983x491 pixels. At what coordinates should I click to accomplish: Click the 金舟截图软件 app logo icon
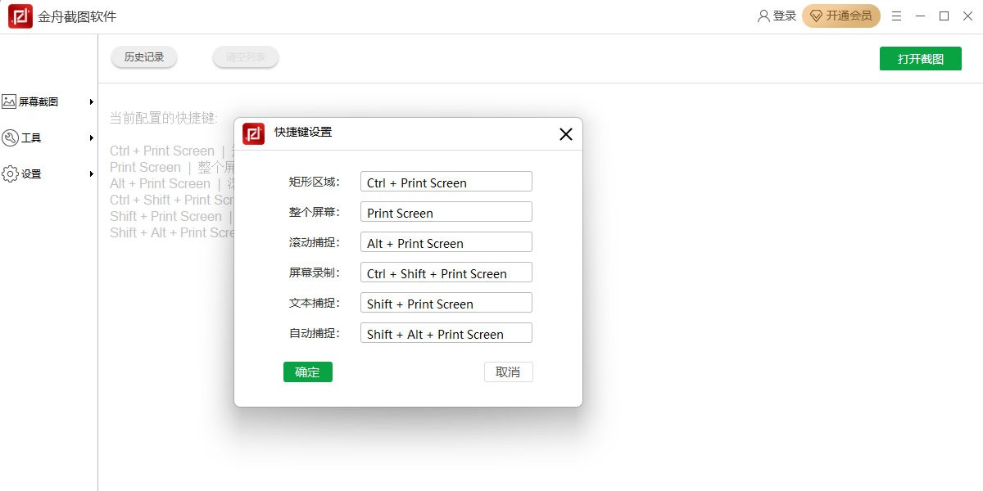coord(20,16)
